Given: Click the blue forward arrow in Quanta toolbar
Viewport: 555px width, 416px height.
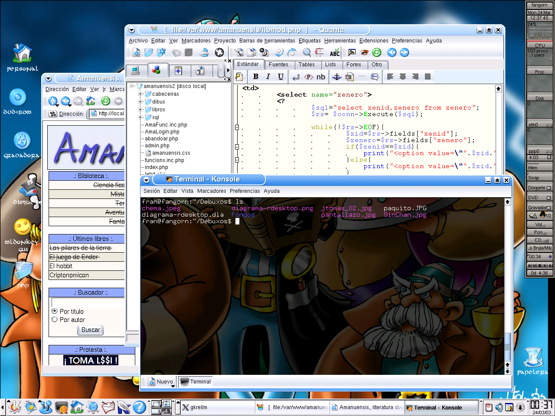Looking at the screenshot, I should pyautogui.click(x=404, y=52).
